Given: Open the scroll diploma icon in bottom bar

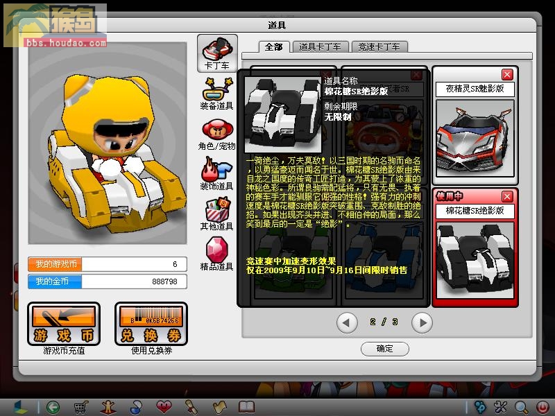Looking at the screenshot, I should (191, 408).
